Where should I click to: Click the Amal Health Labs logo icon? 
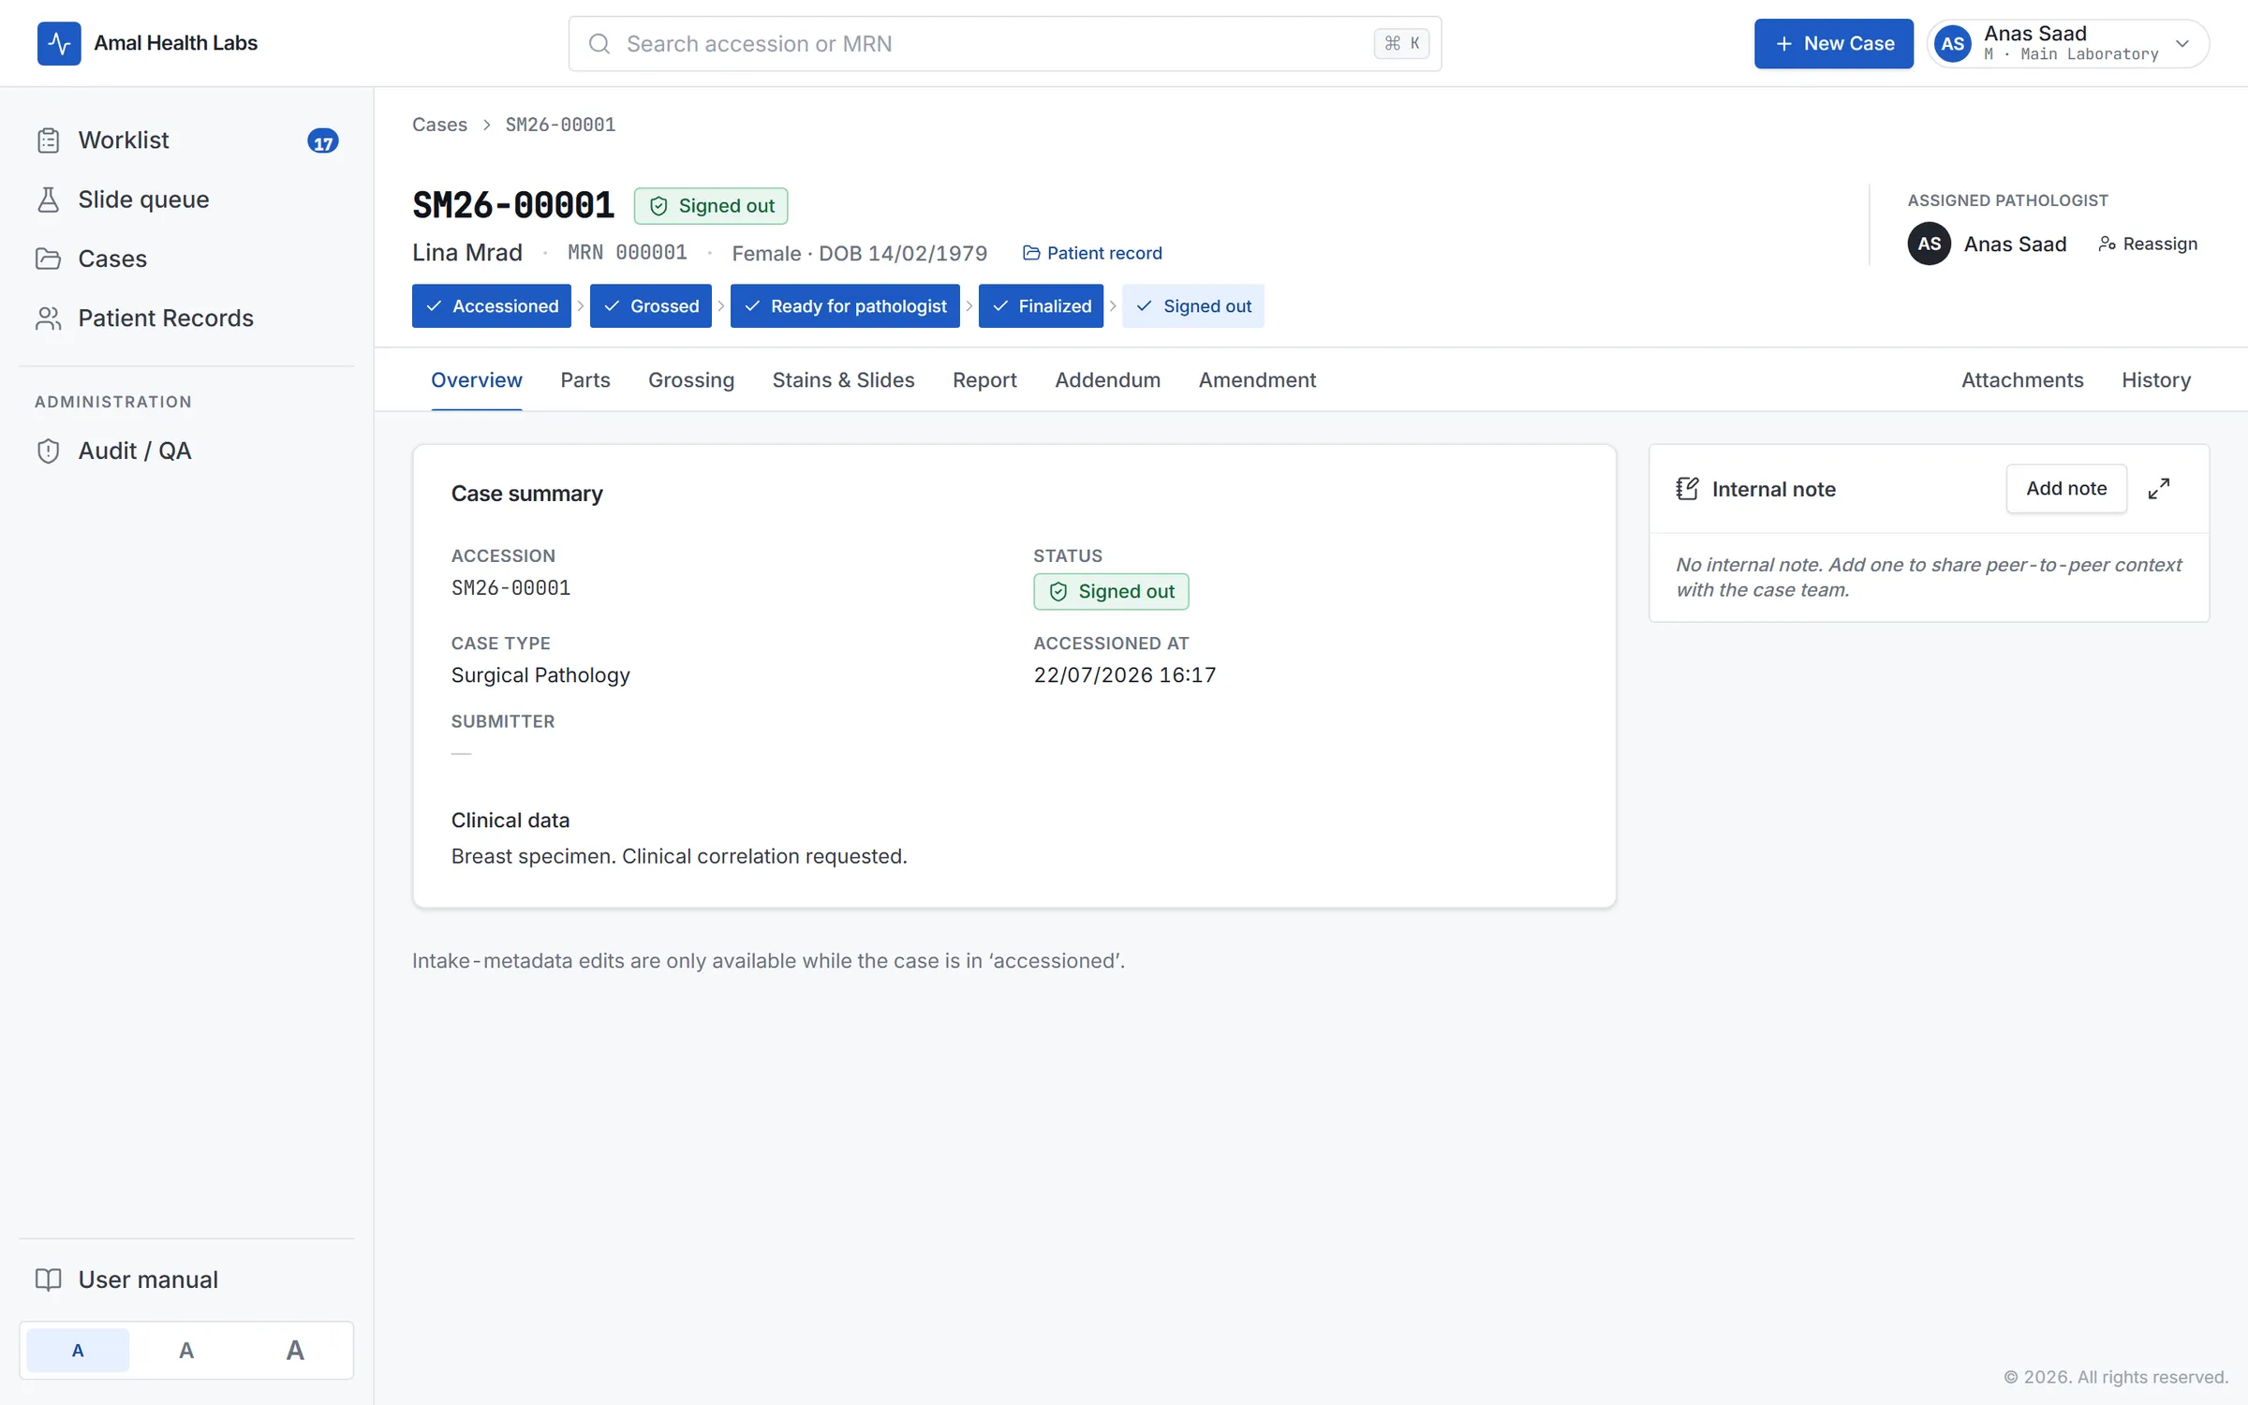[x=59, y=43]
